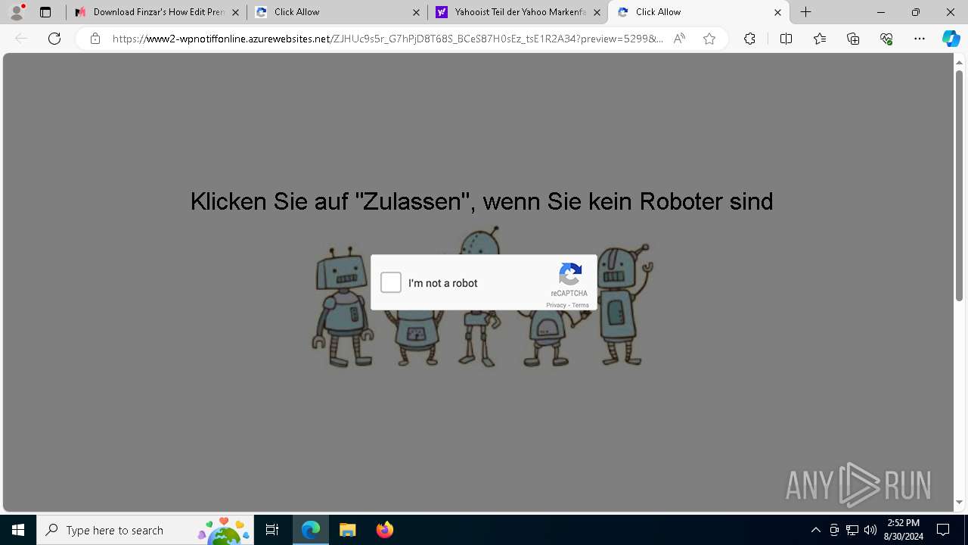Switch to Download Finzar's How Edit tab
968x545 pixels.
tap(157, 12)
